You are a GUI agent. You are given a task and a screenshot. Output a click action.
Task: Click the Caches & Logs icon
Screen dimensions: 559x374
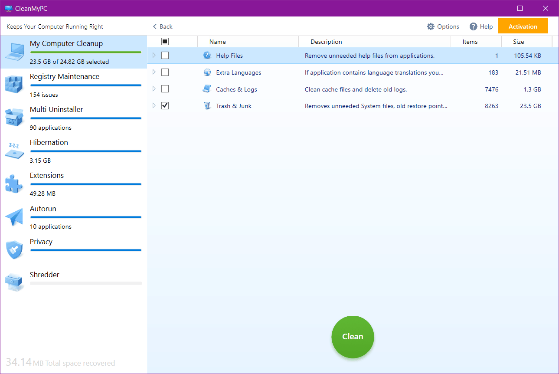tap(207, 89)
